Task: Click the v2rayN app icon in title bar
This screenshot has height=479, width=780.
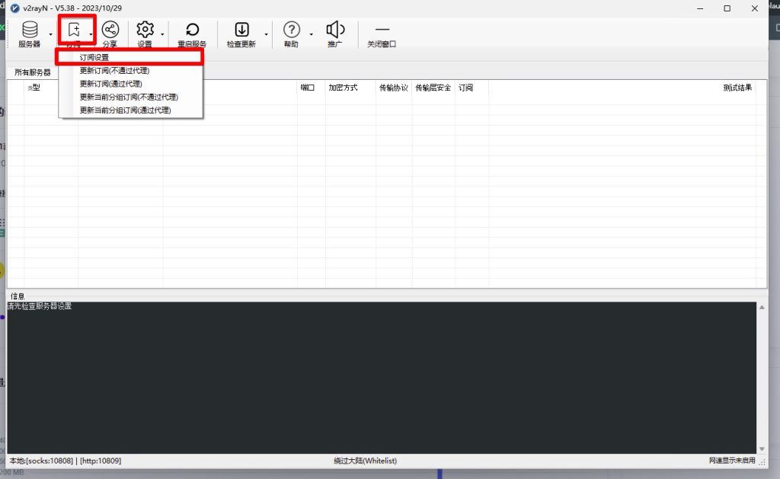Action: (15, 8)
